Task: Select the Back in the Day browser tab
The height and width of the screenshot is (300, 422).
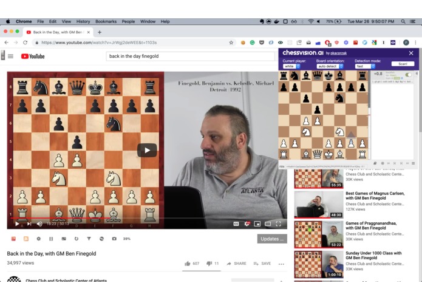Action: (x=58, y=32)
